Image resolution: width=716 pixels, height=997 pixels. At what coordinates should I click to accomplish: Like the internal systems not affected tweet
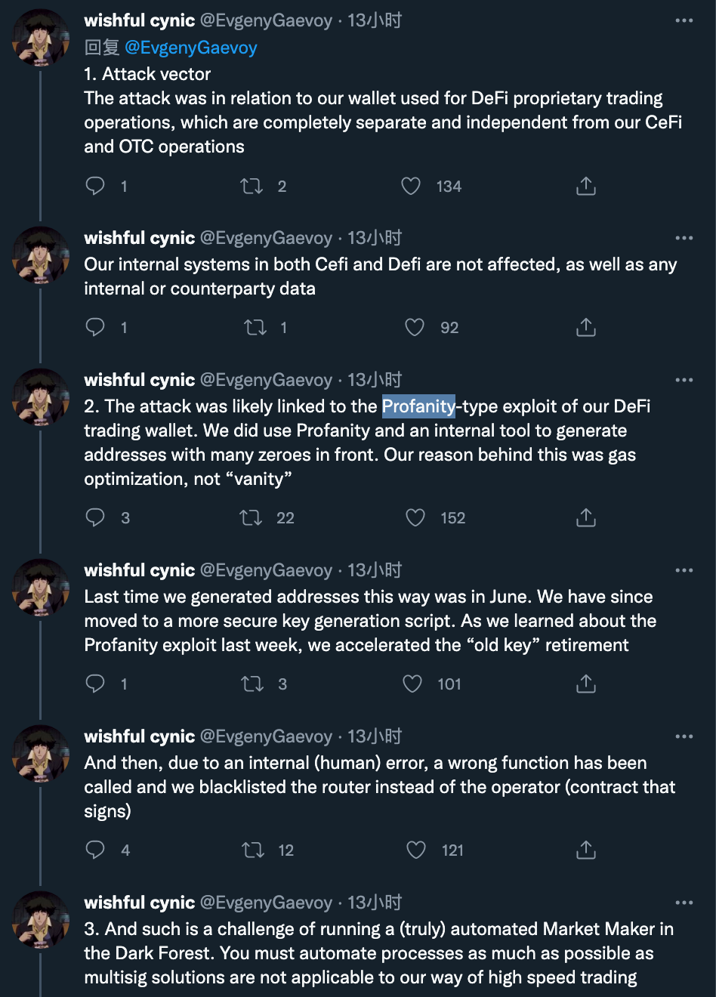[x=415, y=327]
